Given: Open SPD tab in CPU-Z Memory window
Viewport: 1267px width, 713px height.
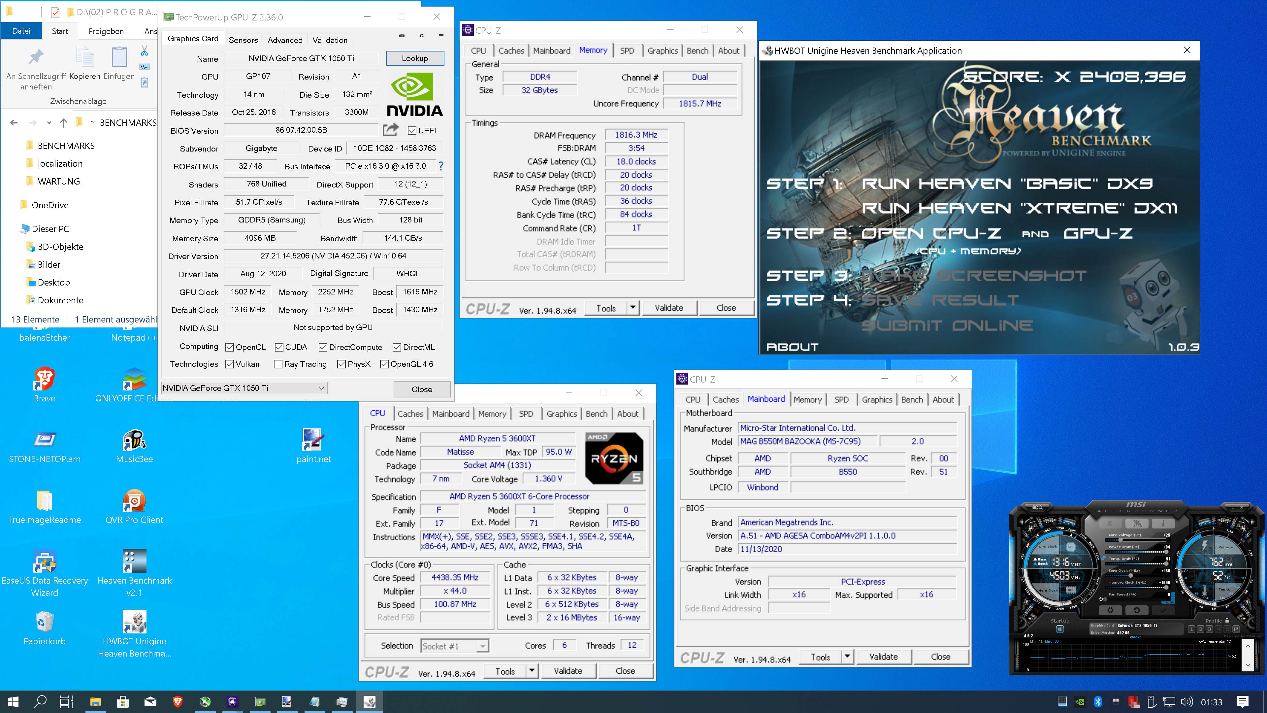Looking at the screenshot, I should pyautogui.click(x=627, y=51).
